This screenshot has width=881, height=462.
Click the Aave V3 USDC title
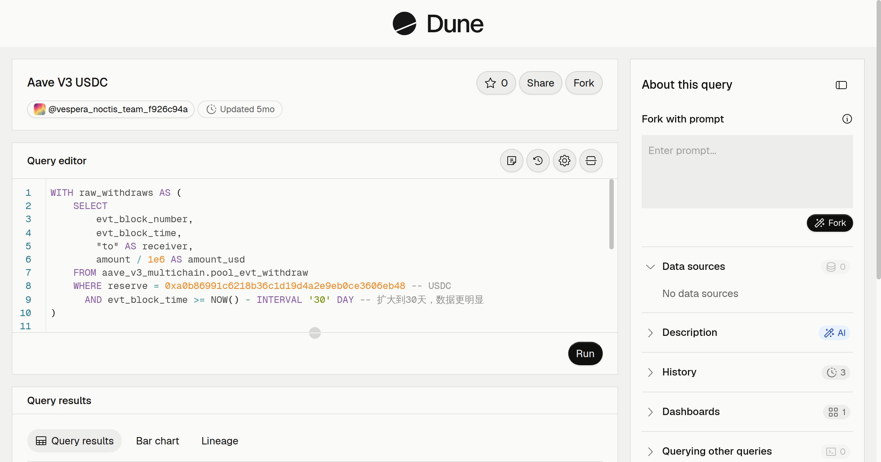coord(68,82)
